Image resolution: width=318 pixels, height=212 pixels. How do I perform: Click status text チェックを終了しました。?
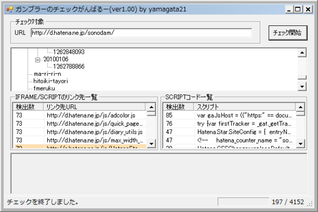tap(42, 202)
